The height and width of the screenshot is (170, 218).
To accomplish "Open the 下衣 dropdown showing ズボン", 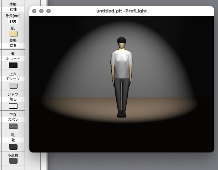I will click(x=13, y=120).
